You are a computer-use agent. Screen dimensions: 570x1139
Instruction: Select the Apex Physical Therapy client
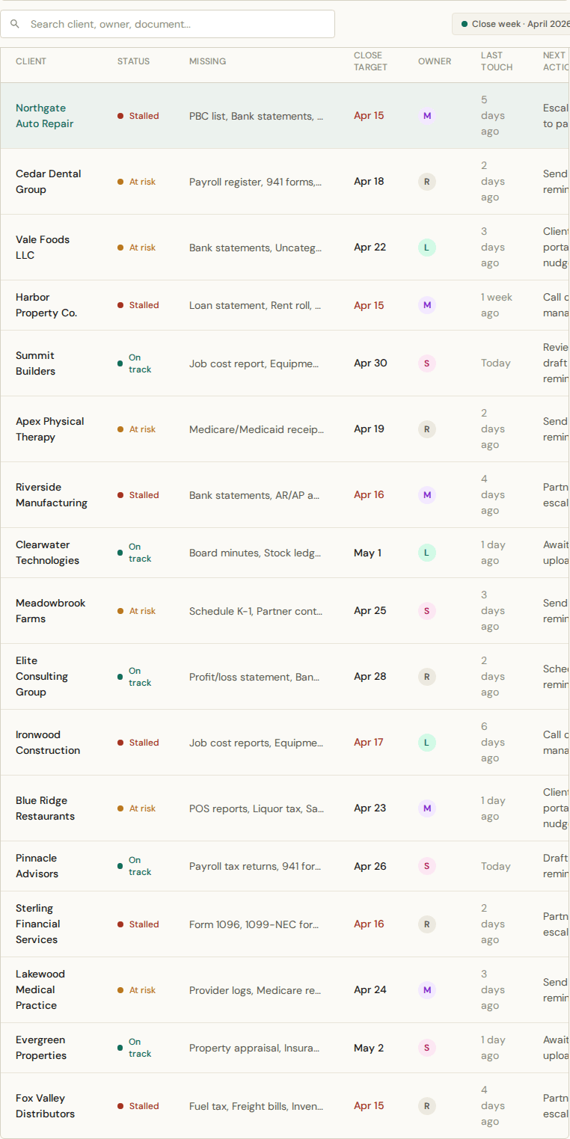[49, 429]
